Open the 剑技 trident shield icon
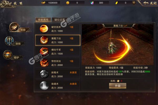This screenshot has height=105, width=158. 9,41
